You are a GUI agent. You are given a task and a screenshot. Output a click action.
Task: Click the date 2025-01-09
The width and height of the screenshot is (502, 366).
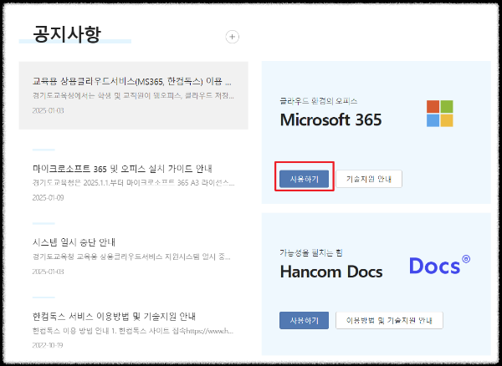(48, 197)
